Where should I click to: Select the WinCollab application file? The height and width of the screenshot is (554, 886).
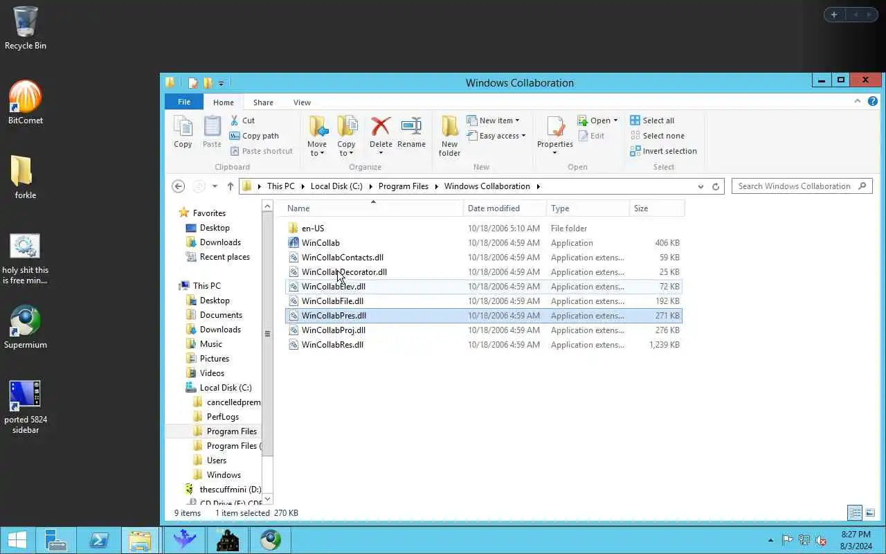tap(484, 243)
